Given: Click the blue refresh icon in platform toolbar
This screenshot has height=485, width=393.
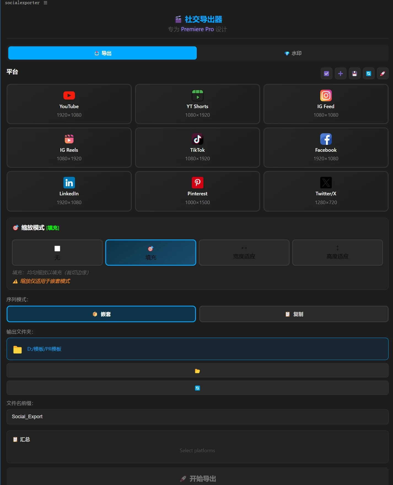Looking at the screenshot, I should [x=369, y=73].
